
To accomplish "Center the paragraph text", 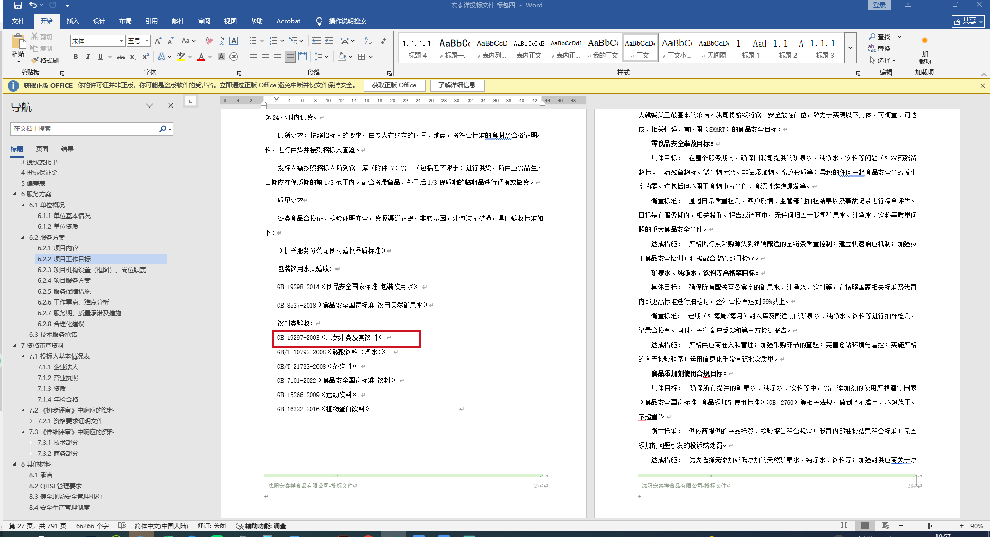I will (265, 57).
